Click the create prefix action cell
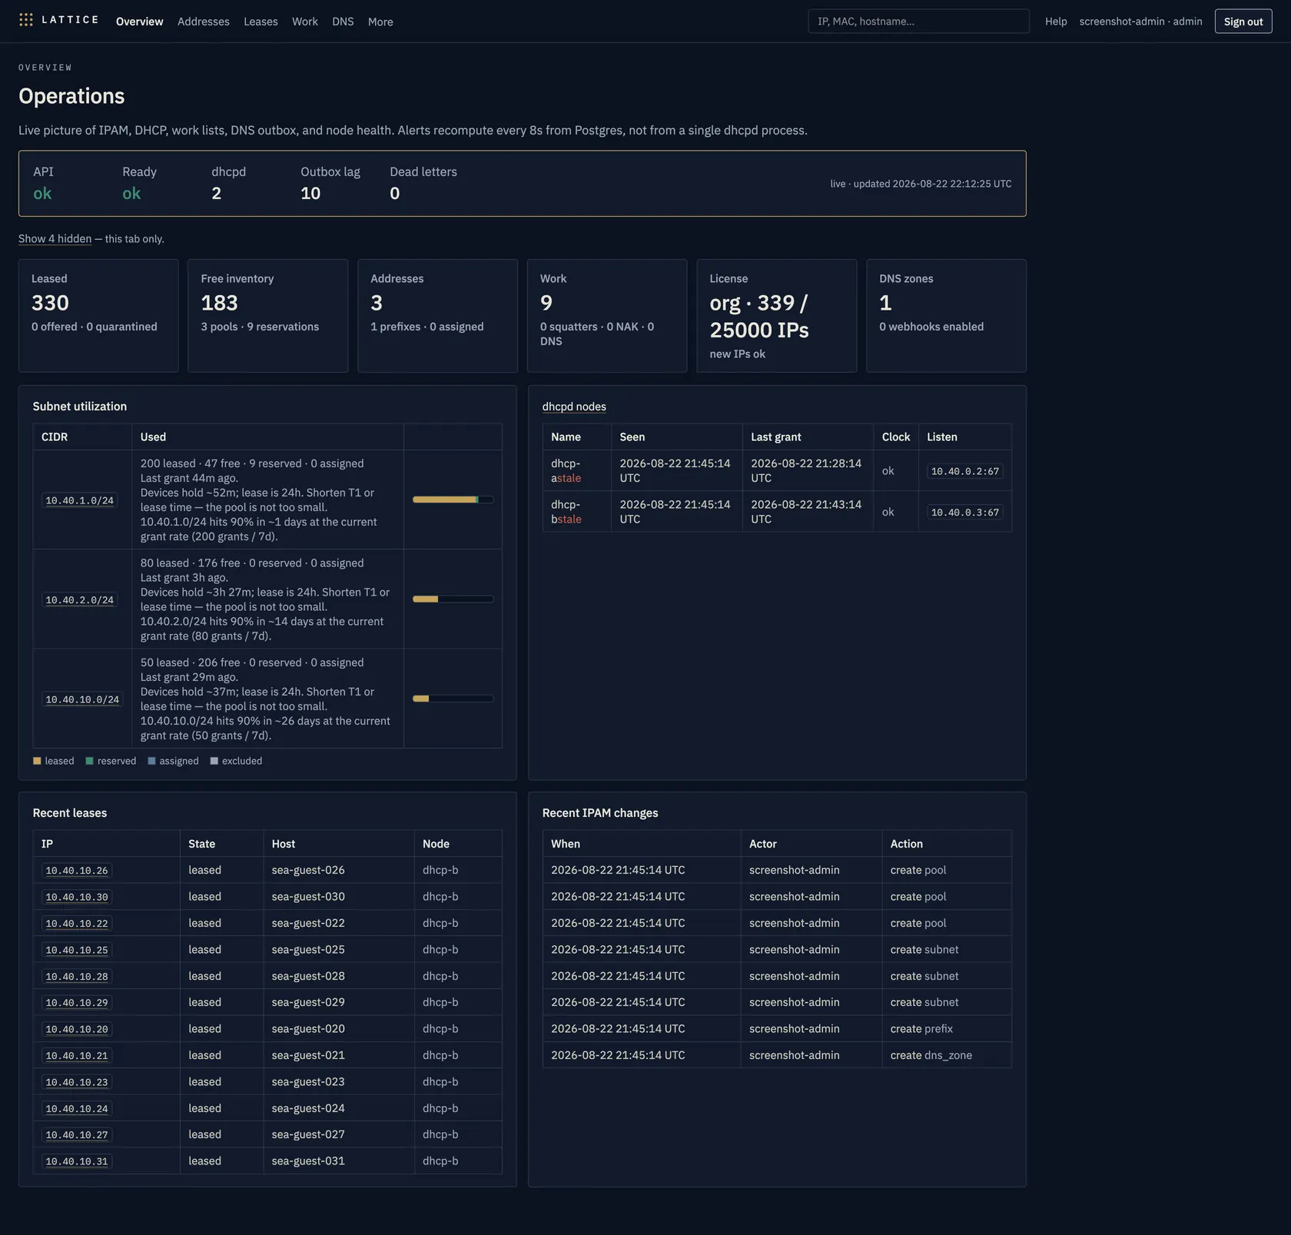 click(x=947, y=1028)
